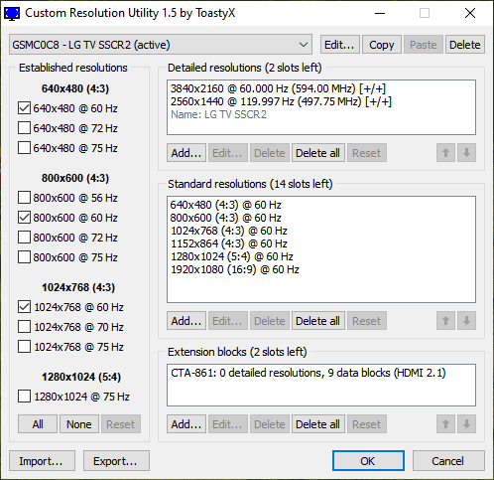Viewport: 494px width, 480px height.
Task: Click down arrow in Standard resolutions section
Action: pyautogui.click(x=466, y=321)
